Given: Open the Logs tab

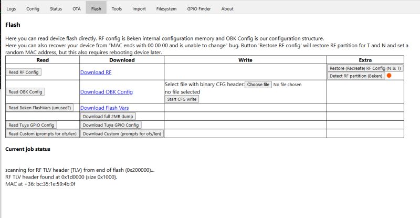Looking at the screenshot, I should coord(11,8).
